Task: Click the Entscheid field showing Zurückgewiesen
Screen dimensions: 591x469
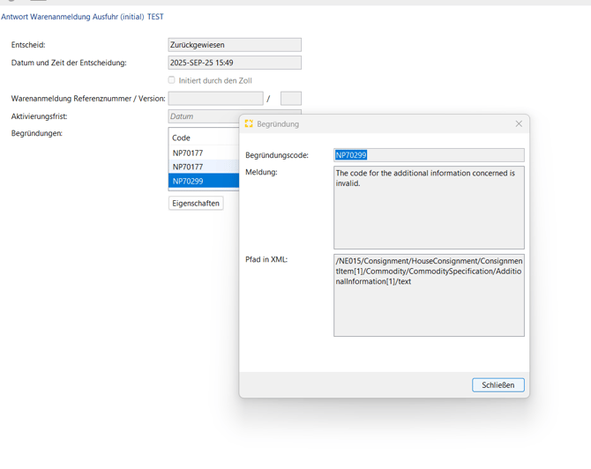Action: 235,45
